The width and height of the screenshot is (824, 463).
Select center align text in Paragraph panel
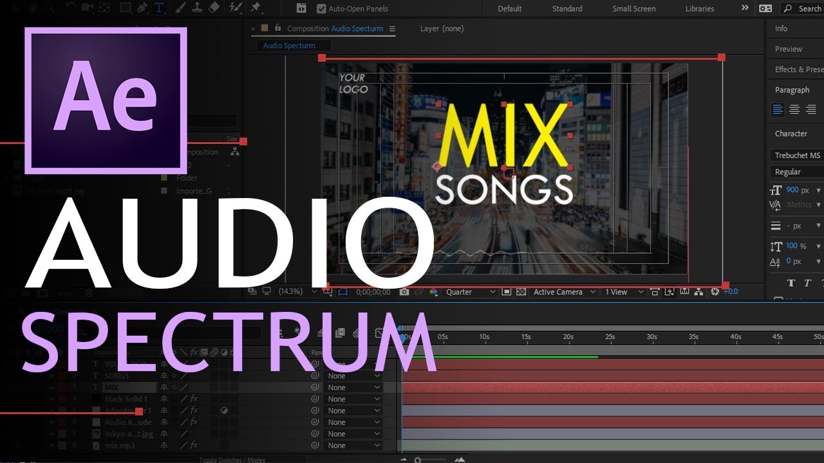coord(794,110)
